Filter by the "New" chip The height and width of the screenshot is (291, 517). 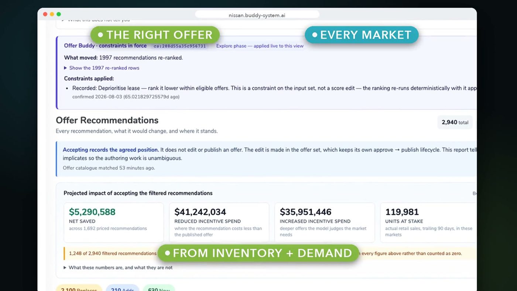click(x=159, y=288)
